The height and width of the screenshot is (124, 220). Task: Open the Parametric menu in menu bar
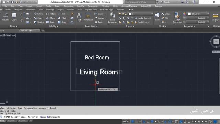pyautogui.click(x=92, y=6)
